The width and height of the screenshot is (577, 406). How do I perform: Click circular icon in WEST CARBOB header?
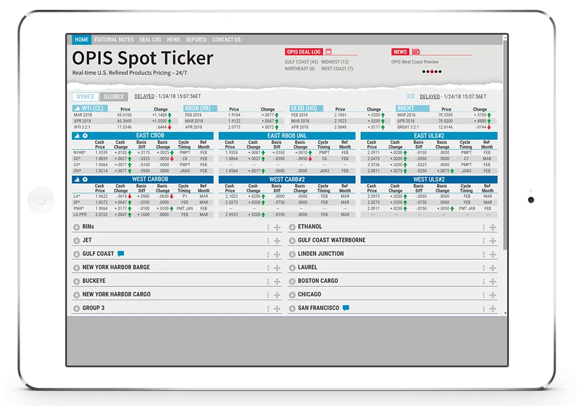point(85,180)
